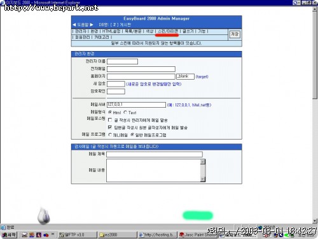
Task: Click the 메일서버 field showing 127.0.0.1
Action: coord(136,105)
